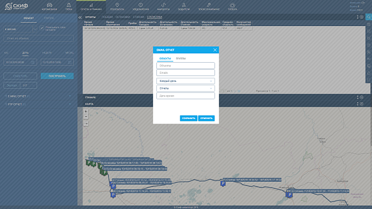Open the Геообъекты section
Viewport: 372px width, 209px height.
[x=117, y=6]
